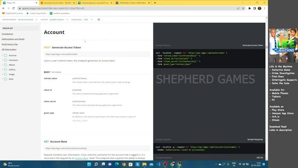This screenshot has height=168, width=298.
Task: Click the address bar URL
Action: (53, 8)
